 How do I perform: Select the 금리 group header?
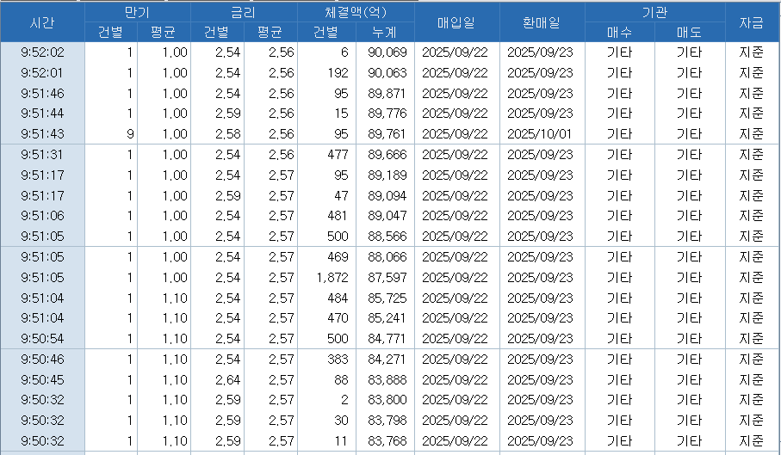pyautogui.click(x=243, y=13)
